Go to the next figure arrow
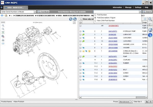Screen dimensions: 153x107 (x=74, y=19)
